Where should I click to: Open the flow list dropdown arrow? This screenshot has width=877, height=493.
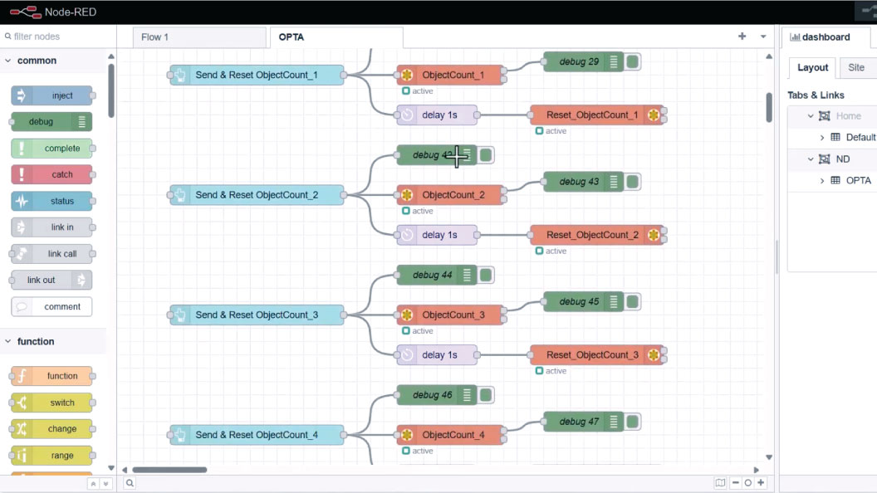(763, 37)
